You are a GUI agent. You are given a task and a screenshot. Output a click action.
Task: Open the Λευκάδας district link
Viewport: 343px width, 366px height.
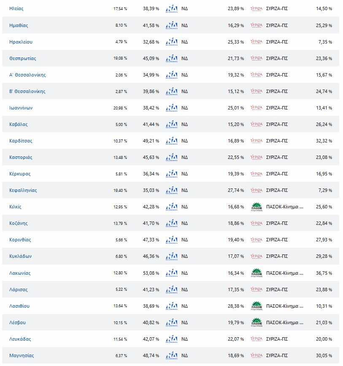20,339
